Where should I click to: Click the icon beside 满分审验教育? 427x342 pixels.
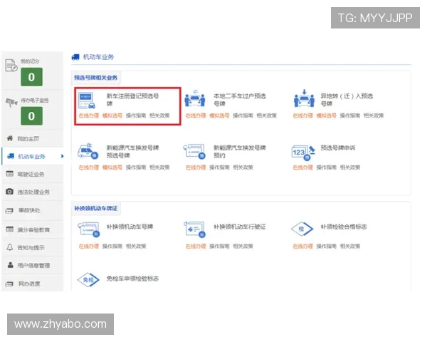tap(9, 229)
